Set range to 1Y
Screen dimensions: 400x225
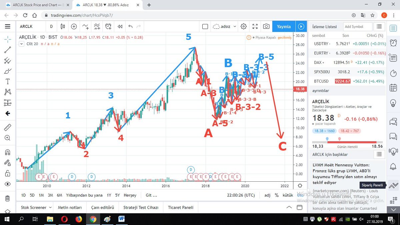109,195
